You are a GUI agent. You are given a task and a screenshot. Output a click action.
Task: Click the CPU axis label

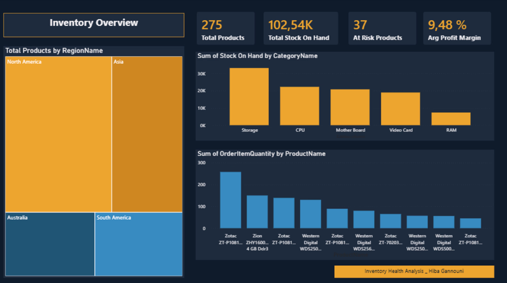tap(300, 130)
